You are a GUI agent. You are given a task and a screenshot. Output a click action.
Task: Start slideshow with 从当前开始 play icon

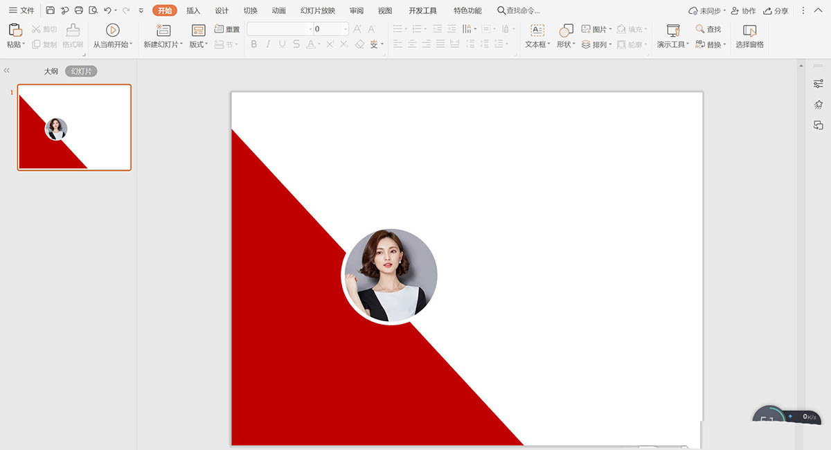tap(112, 30)
